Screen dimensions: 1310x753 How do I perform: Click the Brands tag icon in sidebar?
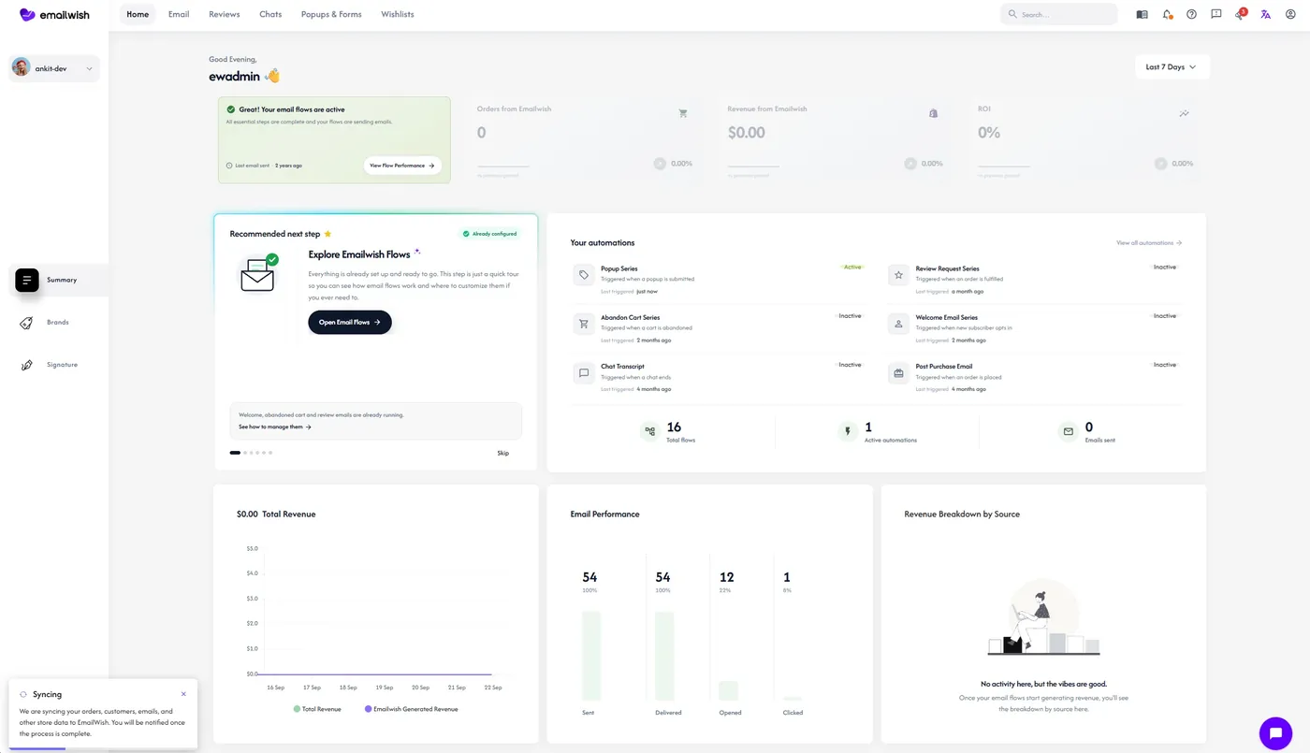click(27, 323)
